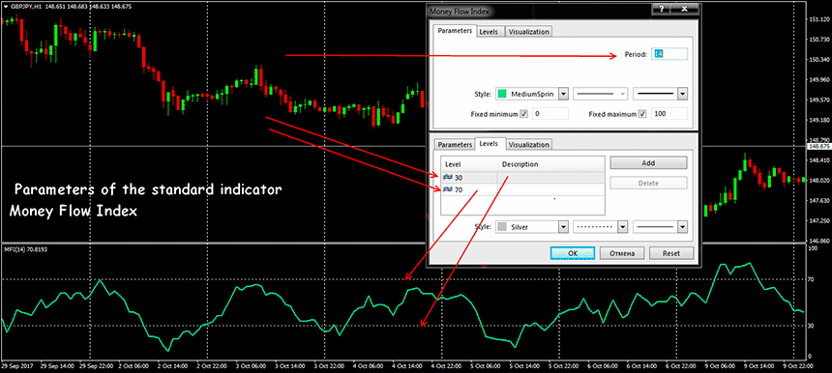The height and width of the screenshot is (373, 832).
Task: Click the Level column header
Action: coord(469,164)
